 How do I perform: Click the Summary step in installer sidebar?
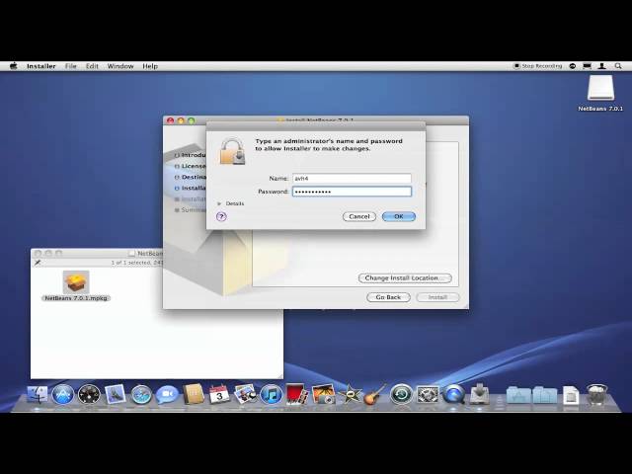[x=191, y=210]
